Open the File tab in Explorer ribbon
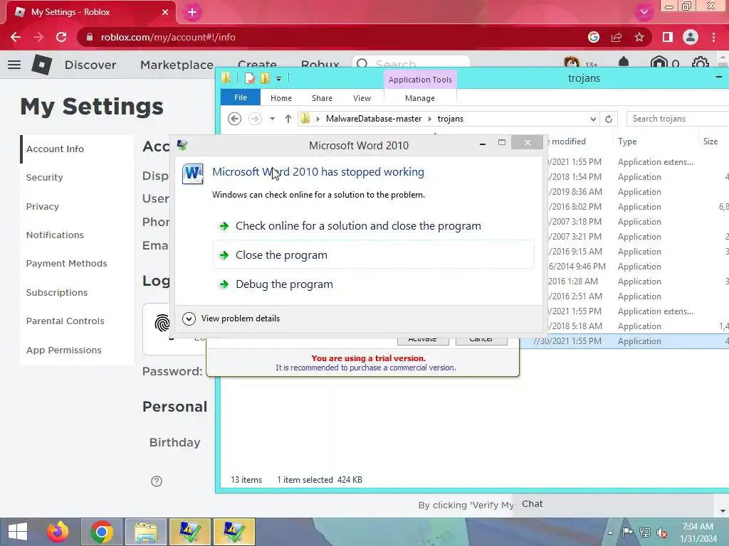 coord(241,97)
